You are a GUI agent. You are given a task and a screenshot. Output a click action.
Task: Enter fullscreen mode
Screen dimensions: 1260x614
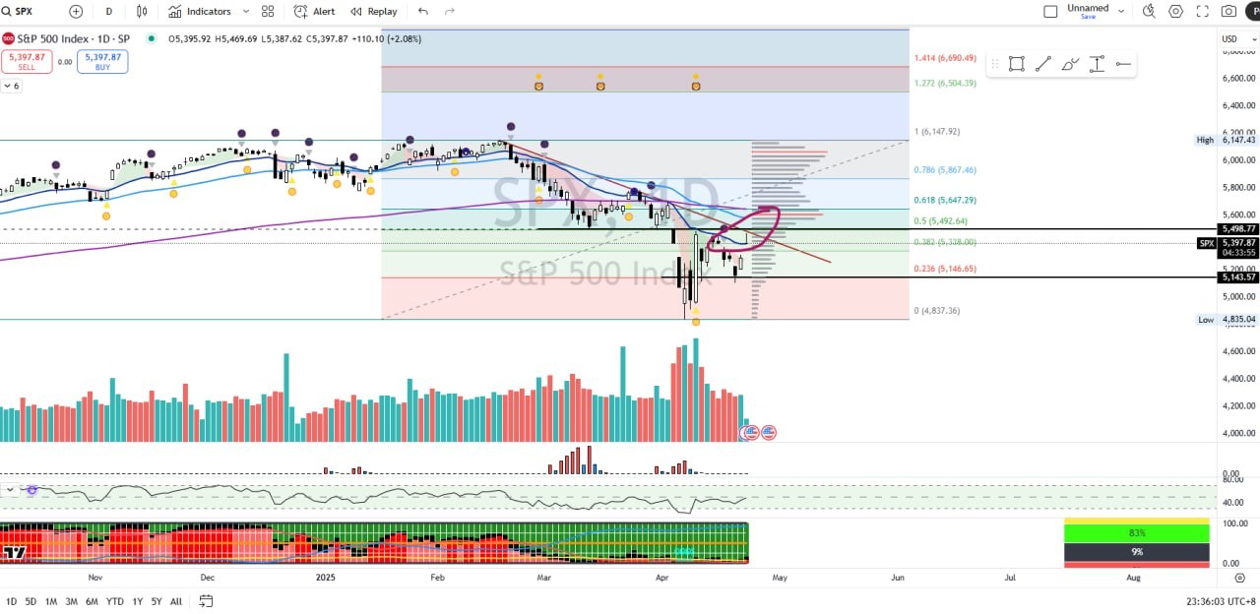[1202, 11]
